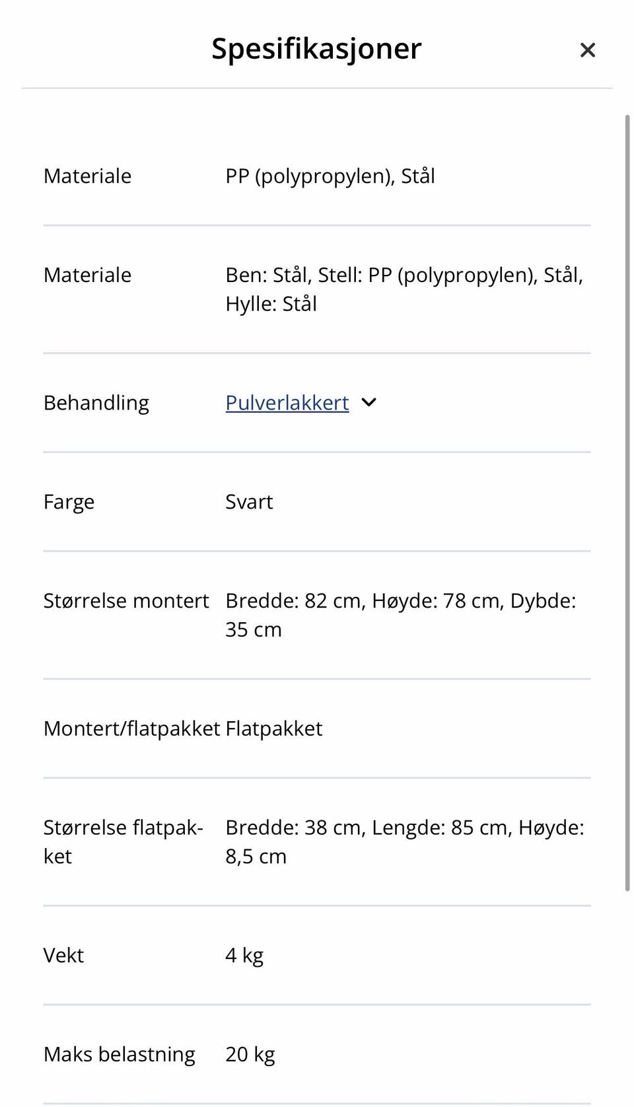Image resolution: width=634 pixels, height=1107 pixels.
Task: Click the Bredde: 38 cm dimensions text
Action: [404, 841]
